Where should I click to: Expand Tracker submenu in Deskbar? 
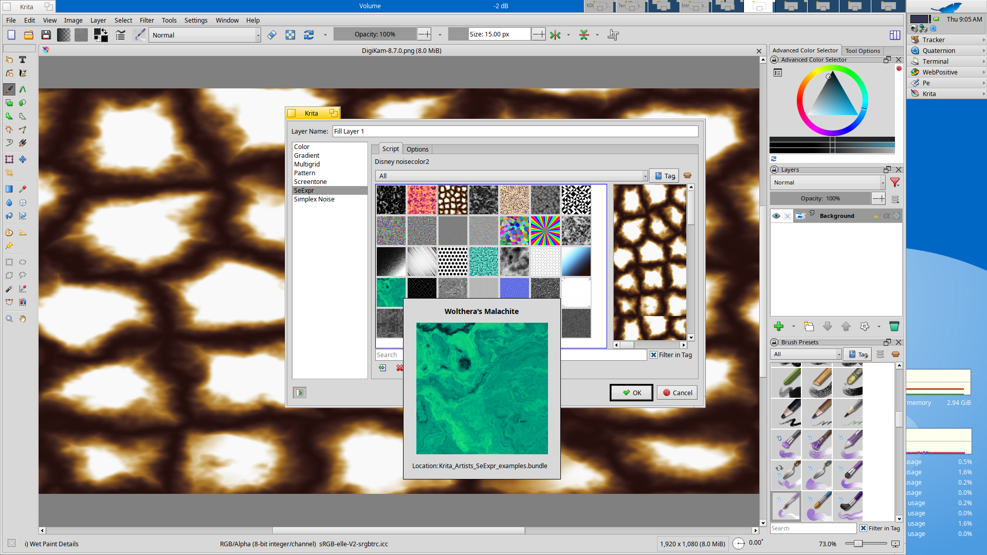coord(983,40)
